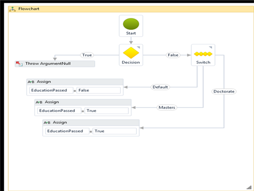Click the flowchart resize grip in corner

click(249, 187)
